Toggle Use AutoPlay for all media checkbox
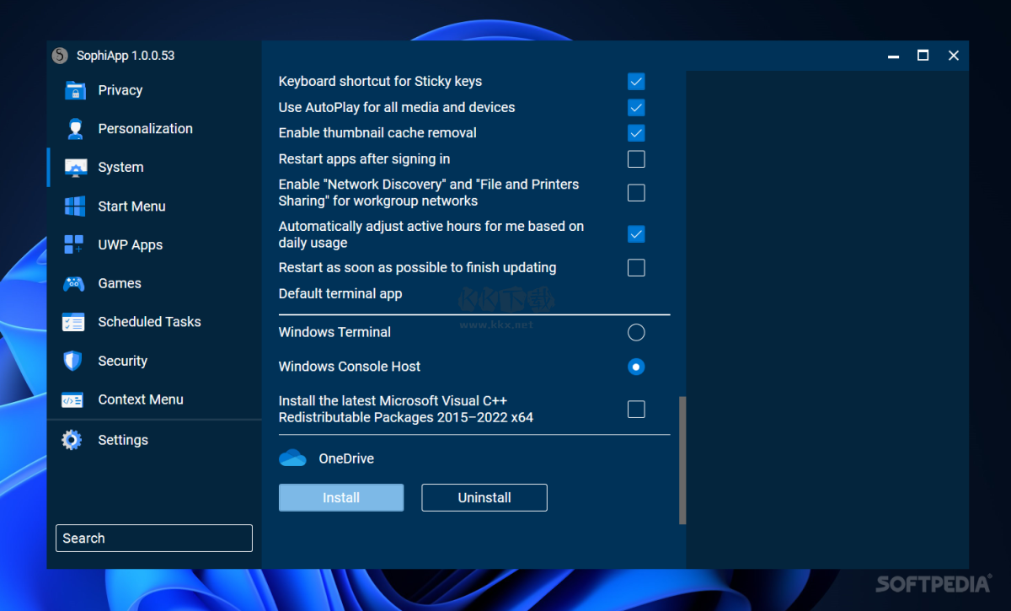 (x=636, y=108)
